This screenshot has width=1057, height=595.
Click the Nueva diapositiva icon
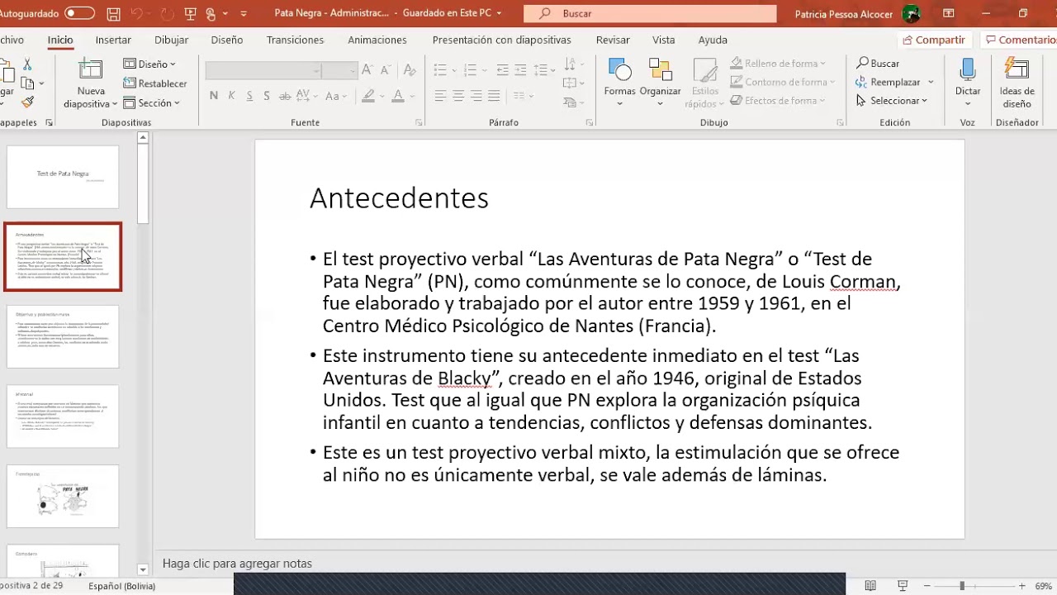pyautogui.click(x=91, y=71)
